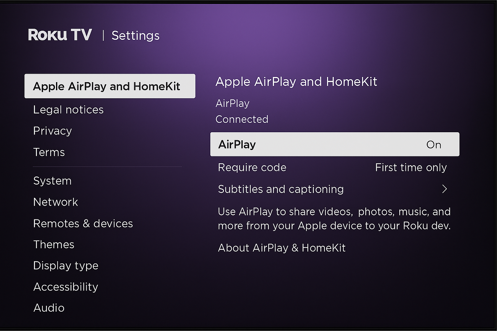Click the Apple AirPlay and HomeKit heading

[x=296, y=81]
